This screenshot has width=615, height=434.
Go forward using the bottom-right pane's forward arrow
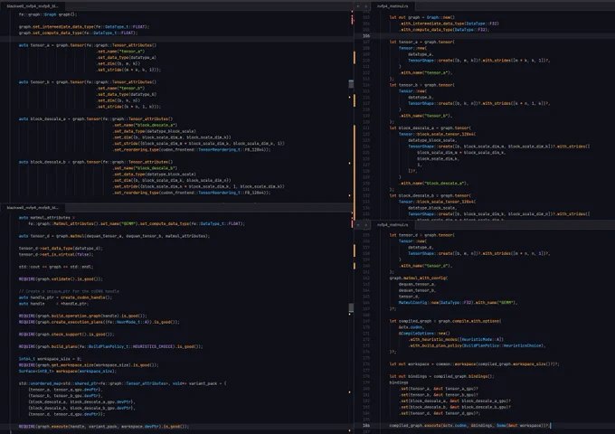tap(366, 225)
